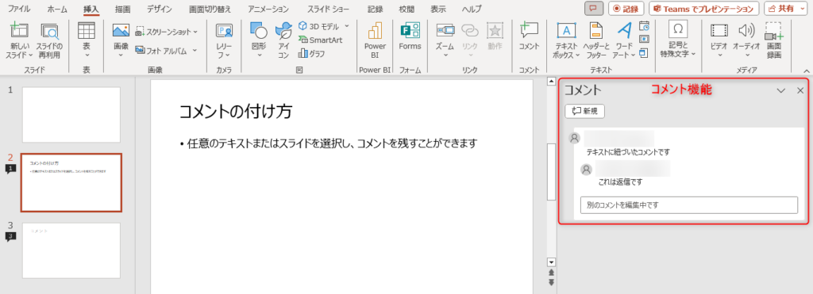Image resolution: width=813 pixels, height=294 pixels.
Task: Click the vertical scrollbar down arrow
Action: click(551, 262)
